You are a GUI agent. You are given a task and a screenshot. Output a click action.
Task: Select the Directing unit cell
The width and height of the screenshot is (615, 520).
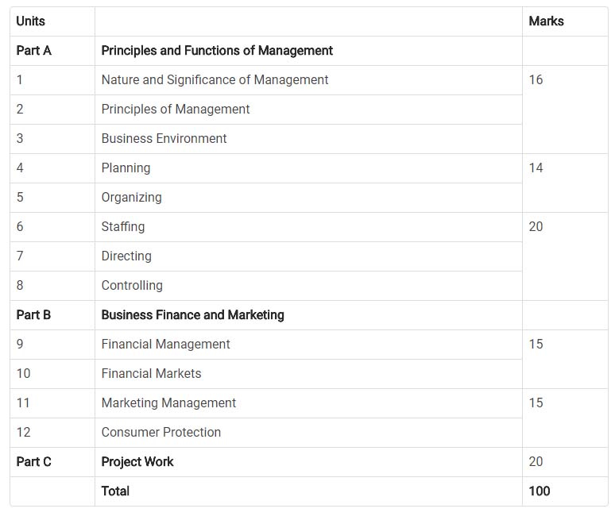(126, 256)
